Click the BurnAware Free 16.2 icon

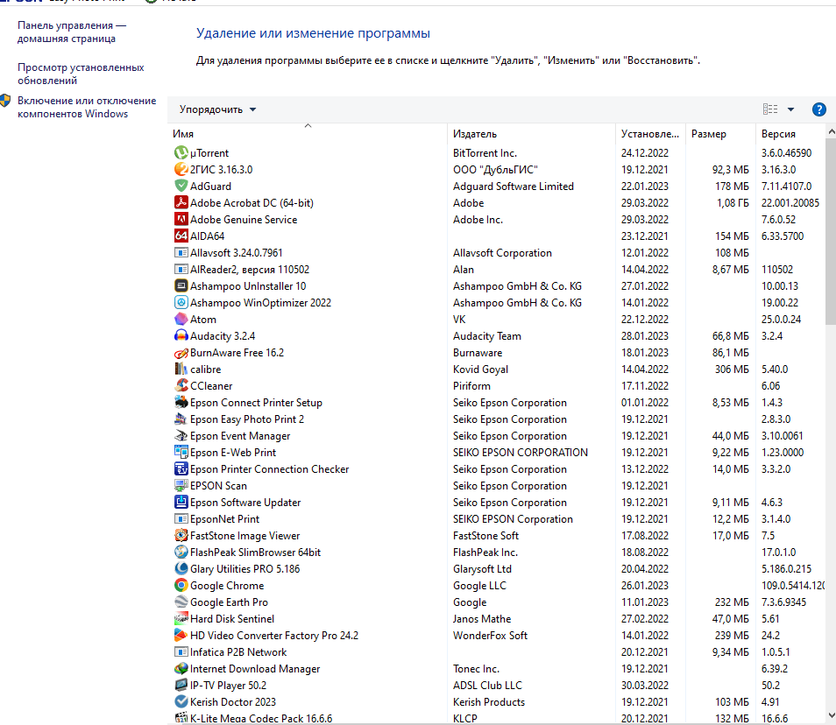(181, 353)
